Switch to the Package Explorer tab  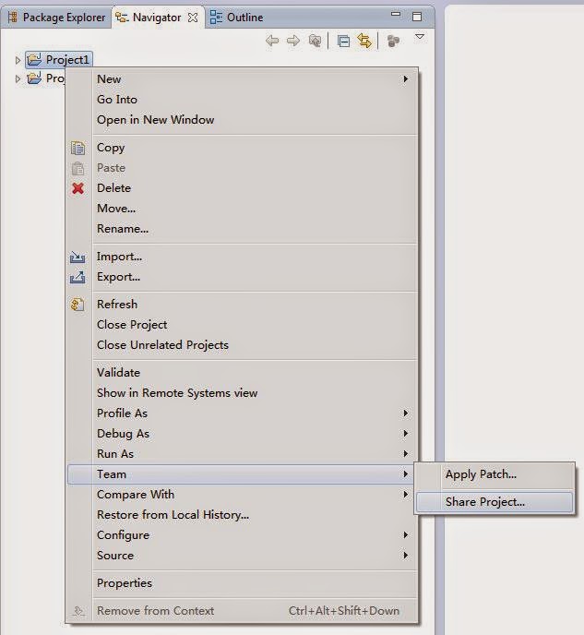click(x=56, y=18)
